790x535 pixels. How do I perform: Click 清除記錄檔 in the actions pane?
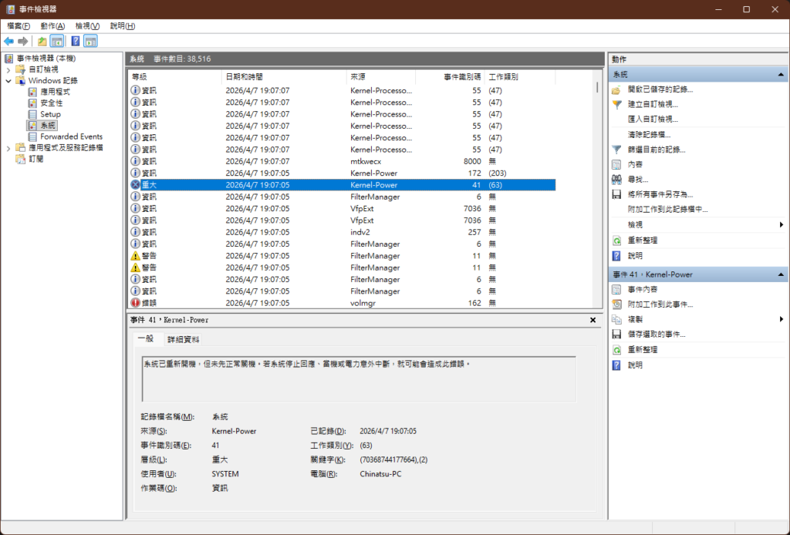[649, 135]
